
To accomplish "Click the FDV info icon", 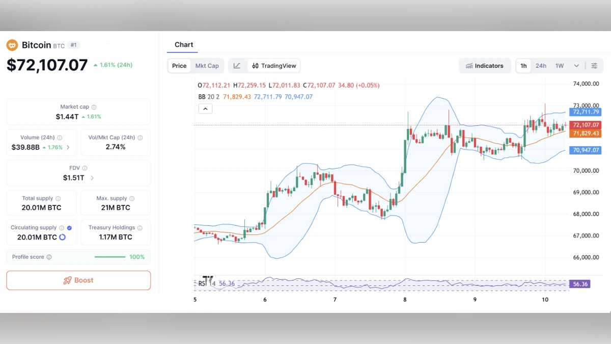I will click(84, 168).
